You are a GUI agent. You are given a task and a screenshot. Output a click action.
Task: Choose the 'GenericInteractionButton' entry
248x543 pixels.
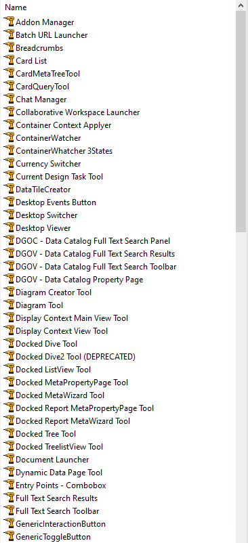tap(60, 524)
